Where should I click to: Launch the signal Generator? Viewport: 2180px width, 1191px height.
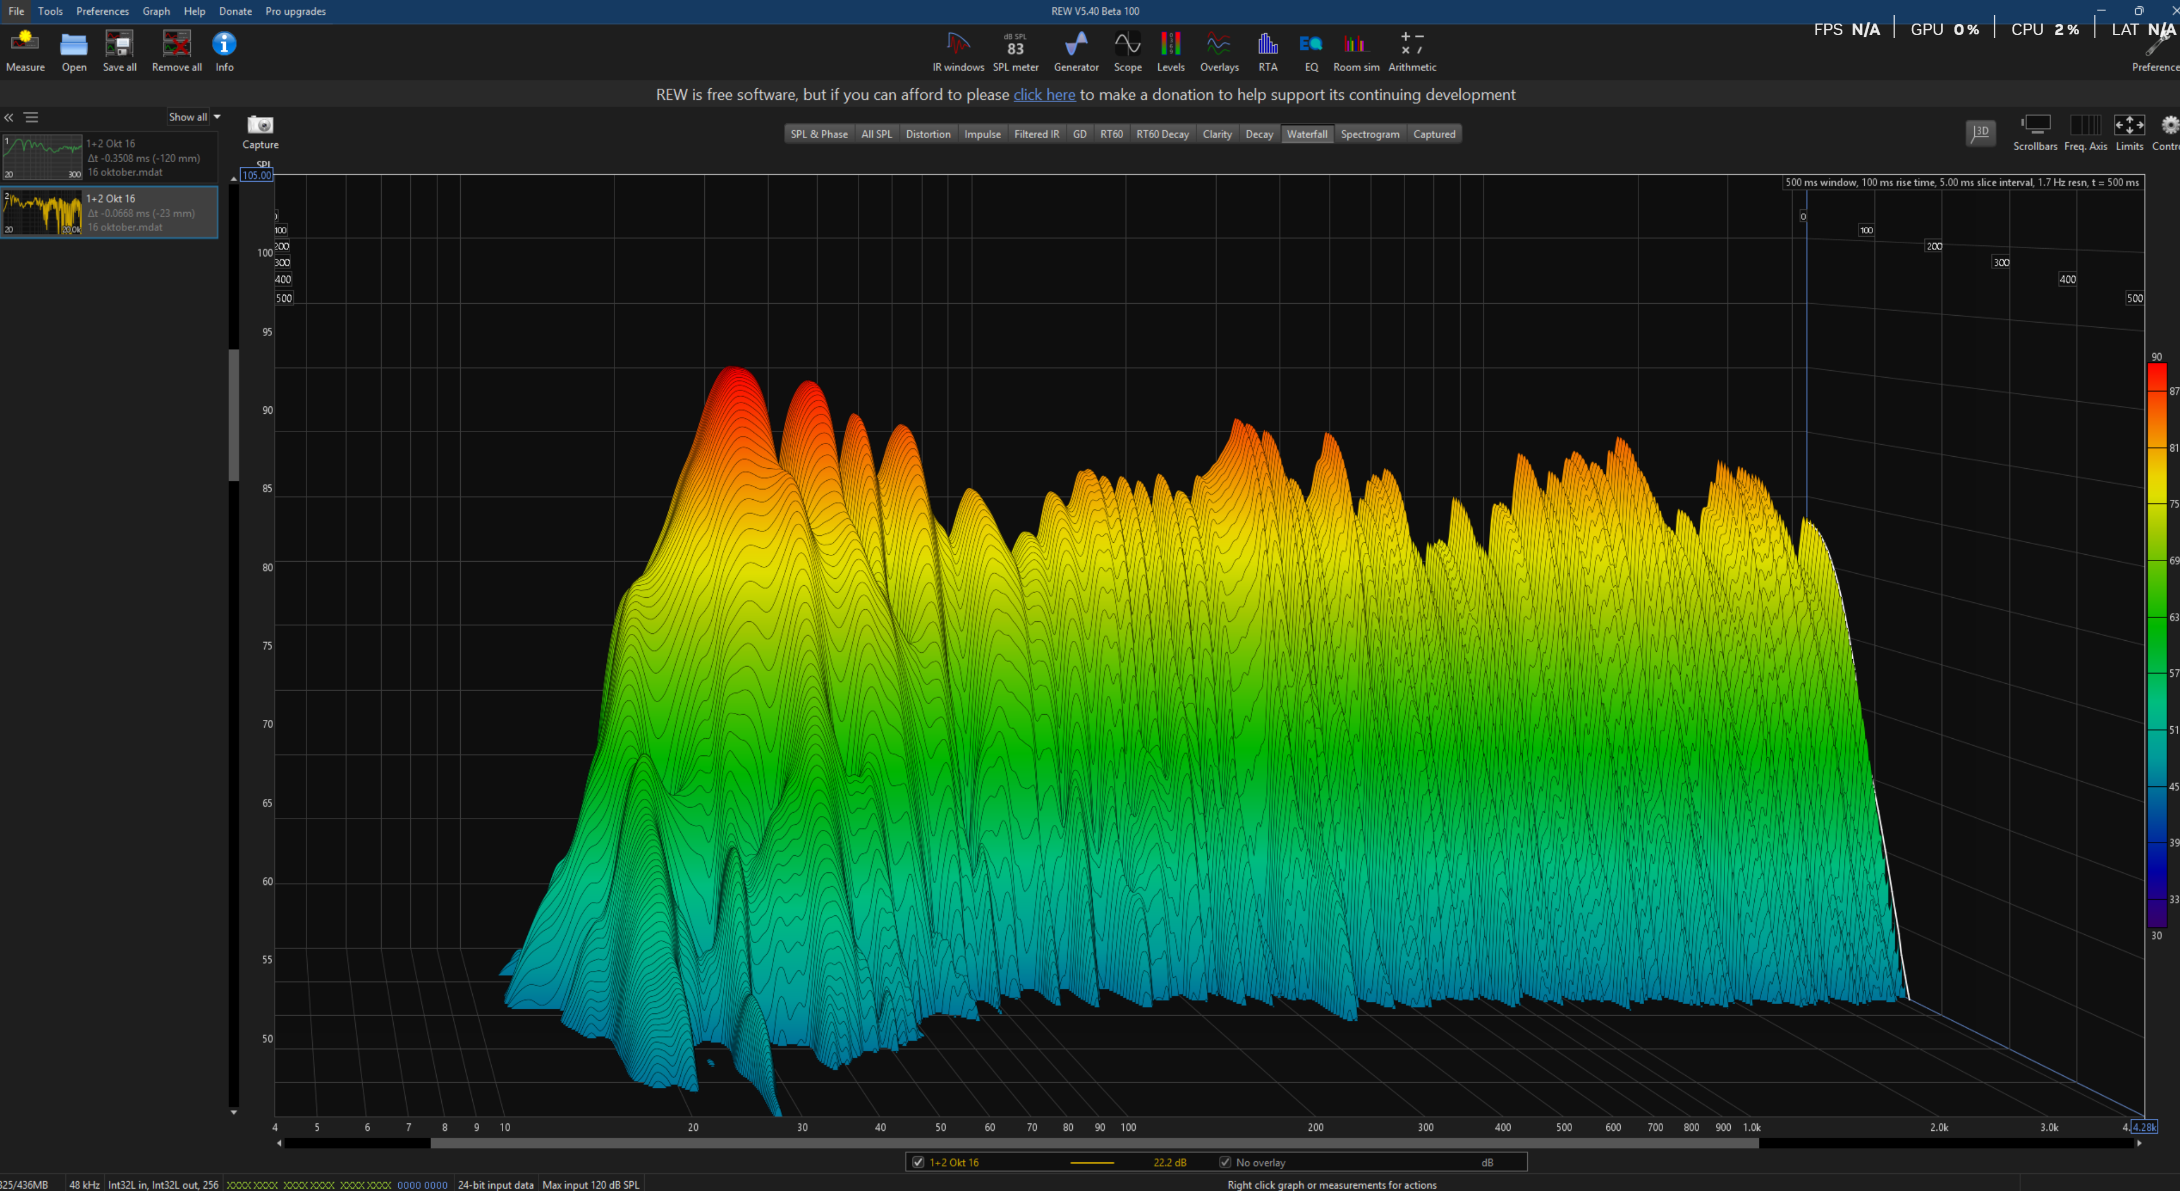1076,44
